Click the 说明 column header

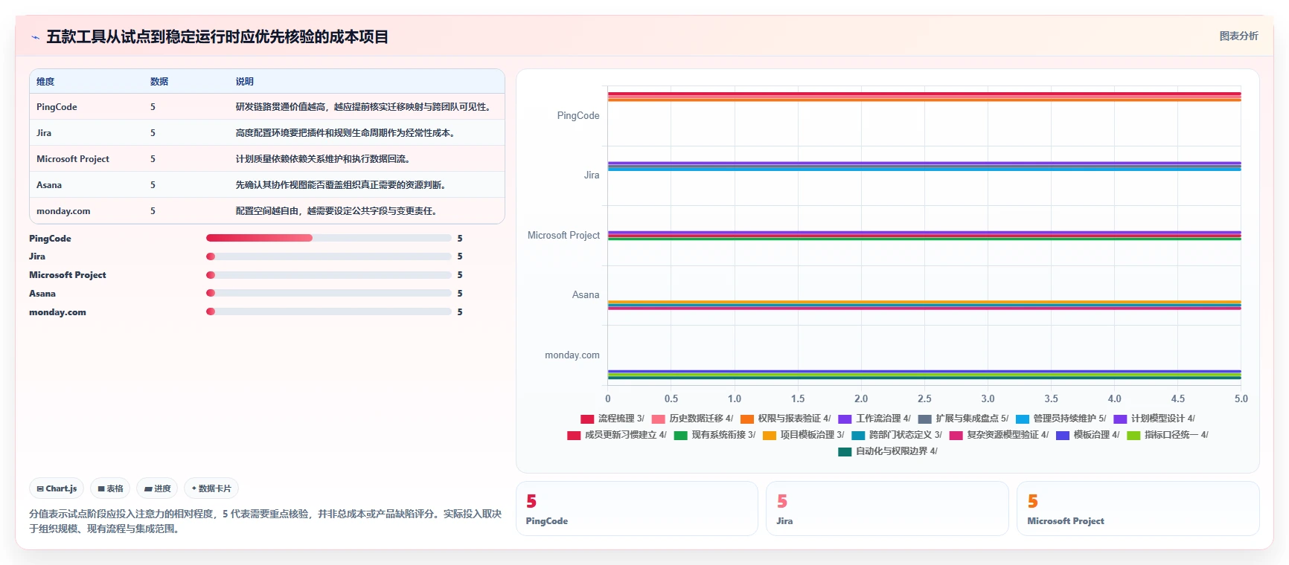pos(245,82)
